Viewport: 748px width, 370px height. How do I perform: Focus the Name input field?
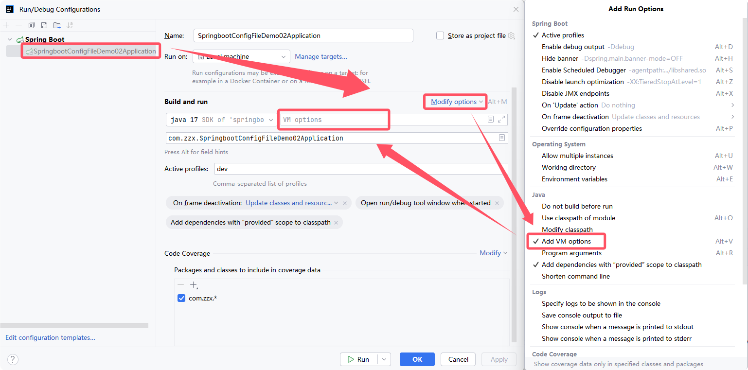point(303,35)
